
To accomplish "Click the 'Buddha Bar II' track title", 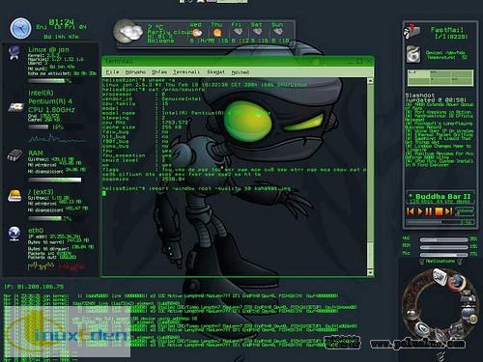I will tap(442, 196).
